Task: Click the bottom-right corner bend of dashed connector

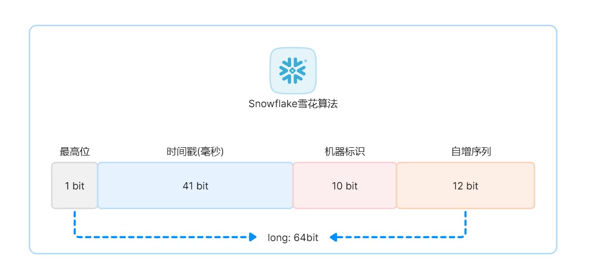Action: [x=465, y=236]
